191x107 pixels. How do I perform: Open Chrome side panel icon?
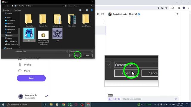click(x=179, y=8)
